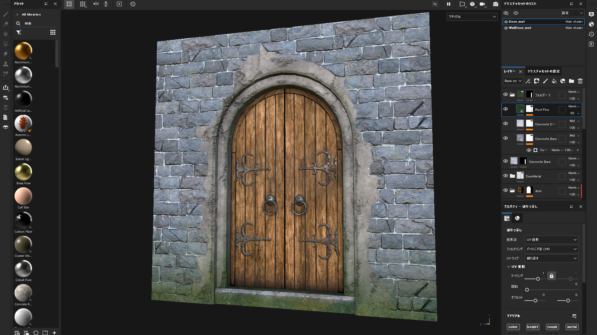Viewport: 597px width, 335px height.
Task: Hide the Rust Fine layer
Action: pyautogui.click(x=506, y=109)
